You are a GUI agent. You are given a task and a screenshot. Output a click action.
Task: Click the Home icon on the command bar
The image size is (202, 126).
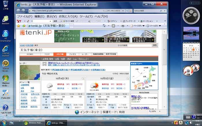104,26
